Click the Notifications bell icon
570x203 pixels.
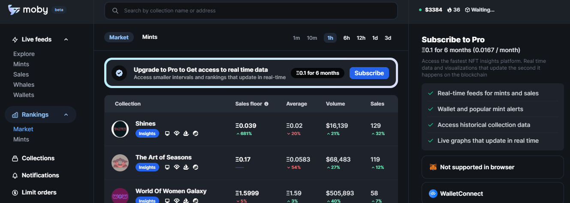point(15,176)
